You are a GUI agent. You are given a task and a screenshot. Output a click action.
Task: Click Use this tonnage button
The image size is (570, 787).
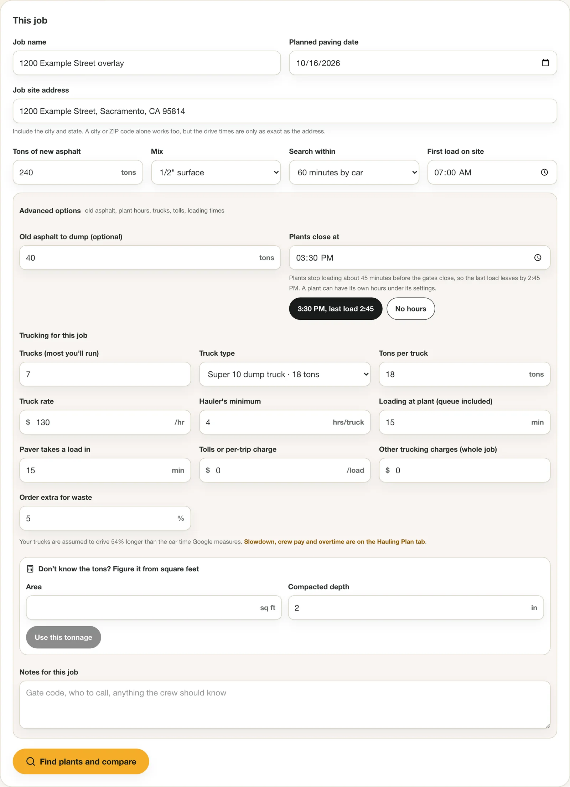coord(63,637)
